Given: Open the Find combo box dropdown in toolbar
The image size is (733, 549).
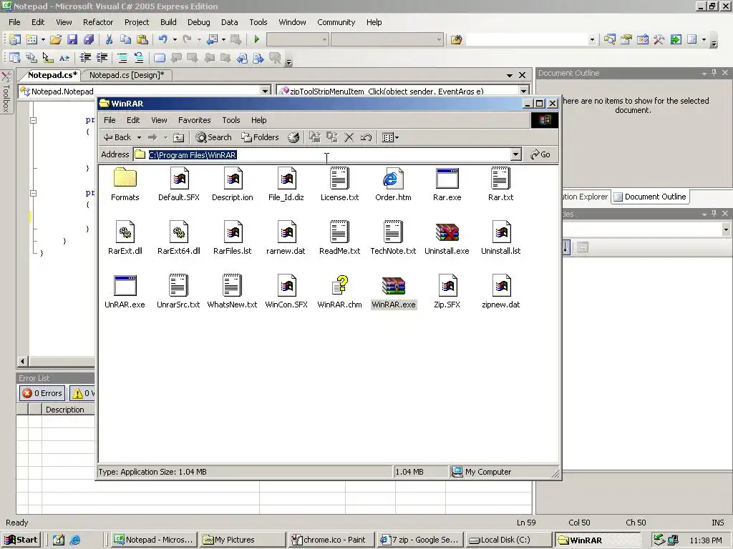Looking at the screenshot, I should pyautogui.click(x=592, y=40).
